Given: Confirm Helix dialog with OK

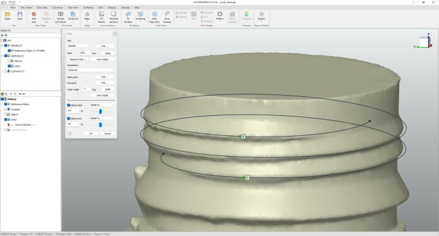Looking at the screenshot, I should click(x=91, y=133).
